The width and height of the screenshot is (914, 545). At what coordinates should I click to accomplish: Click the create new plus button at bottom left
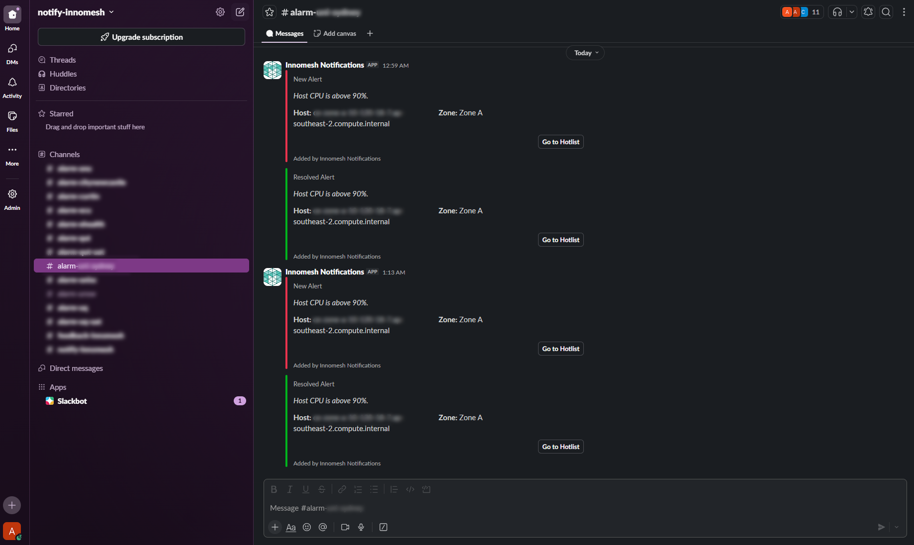(12, 505)
